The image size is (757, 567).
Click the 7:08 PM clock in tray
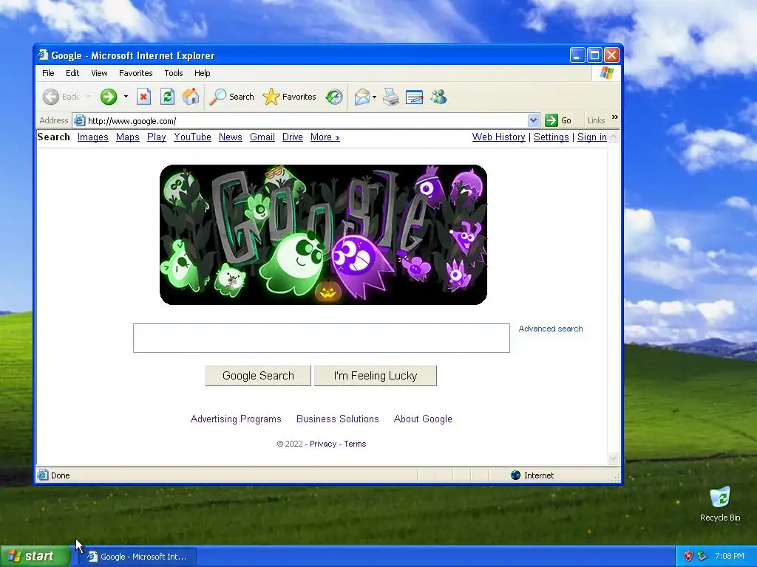coord(730,556)
